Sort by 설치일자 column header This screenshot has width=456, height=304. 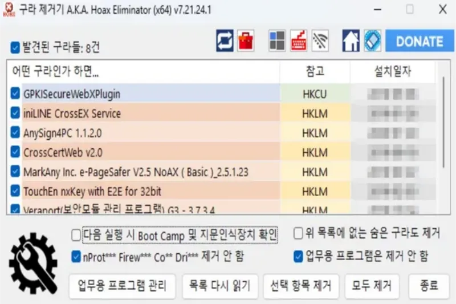pyautogui.click(x=393, y=71)
